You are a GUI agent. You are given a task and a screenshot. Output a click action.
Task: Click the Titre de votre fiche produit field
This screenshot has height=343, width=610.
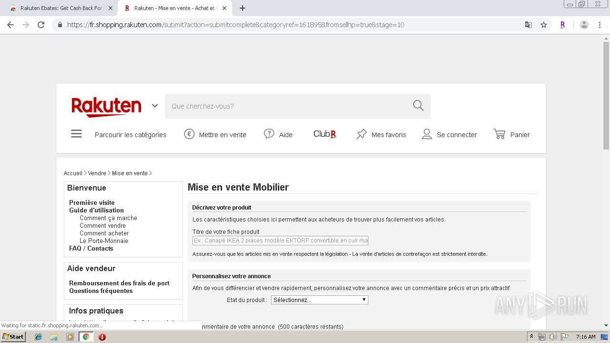click(x=280, y=241)
